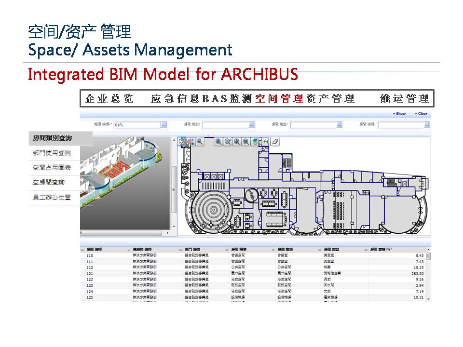The image size is (463, 347).
Task: Click the area value 10.31
Action: (x=419, y=297)
